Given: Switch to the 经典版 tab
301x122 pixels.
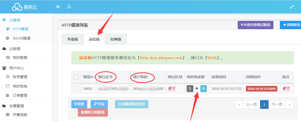Looking at the screenshot, I should coord(116,39).
